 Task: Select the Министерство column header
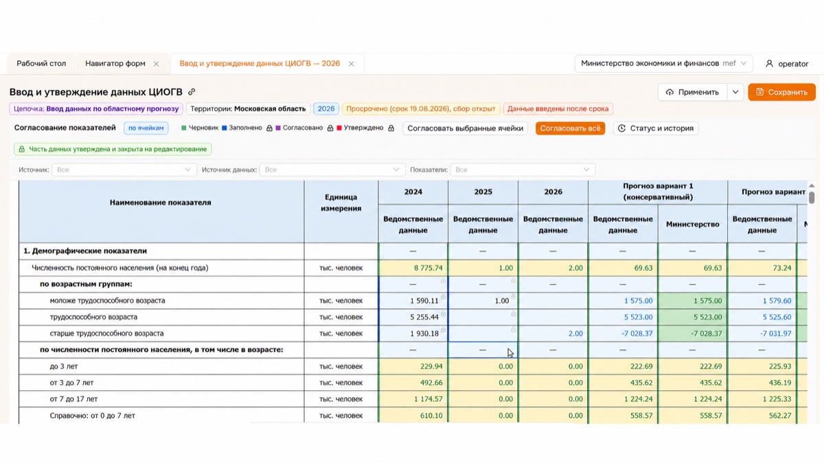click(x=693, y=224)
